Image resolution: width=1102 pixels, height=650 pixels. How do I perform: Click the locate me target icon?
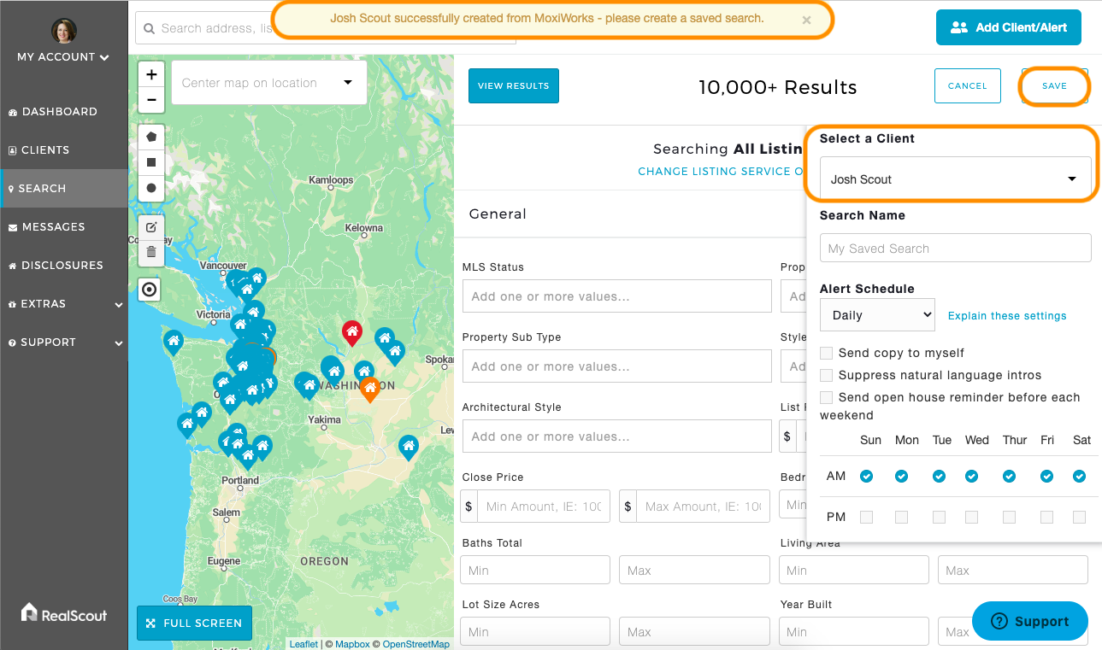150,290
